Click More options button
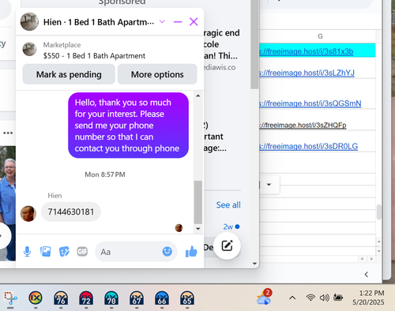 point(157,74)
